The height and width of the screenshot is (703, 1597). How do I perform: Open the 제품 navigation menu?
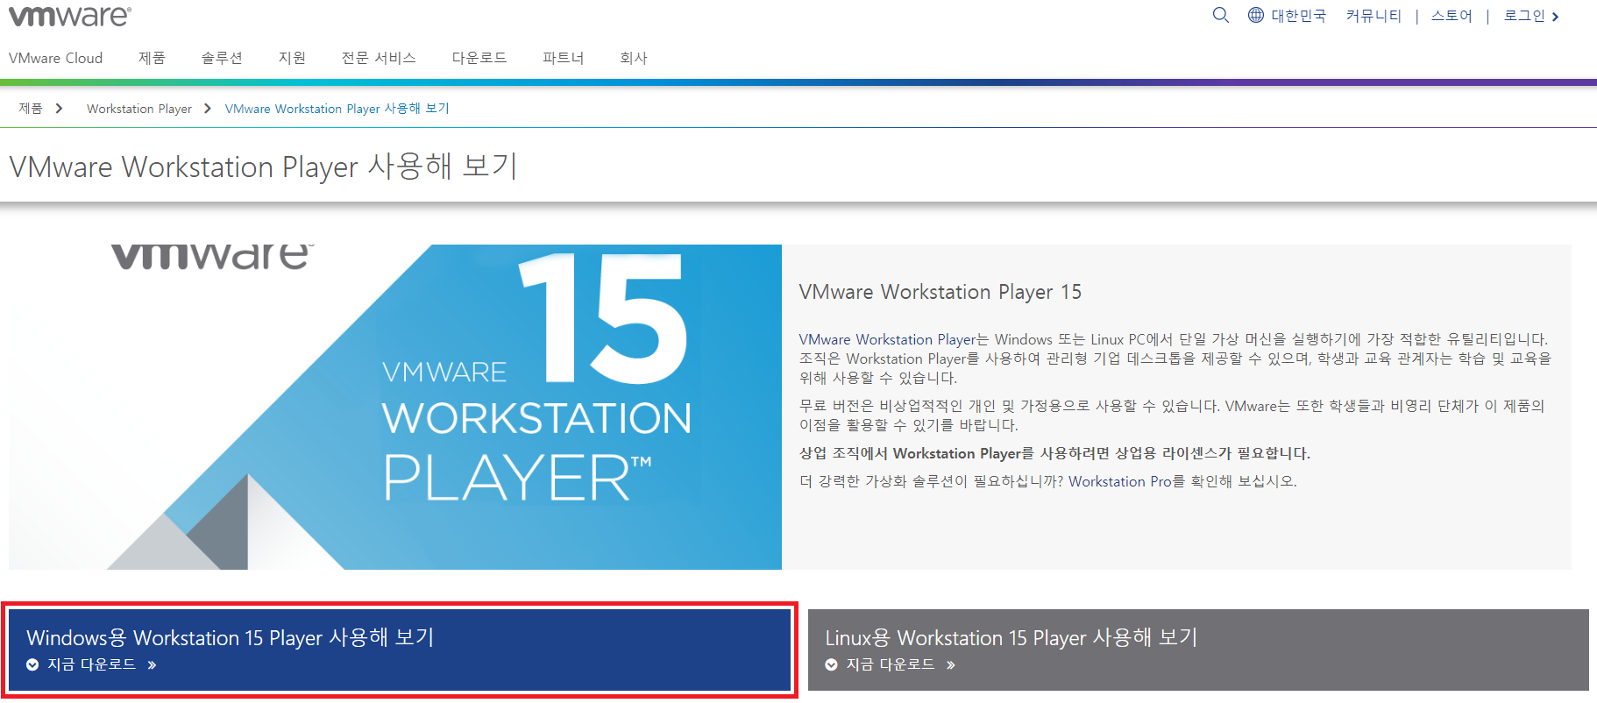(152, 58)
